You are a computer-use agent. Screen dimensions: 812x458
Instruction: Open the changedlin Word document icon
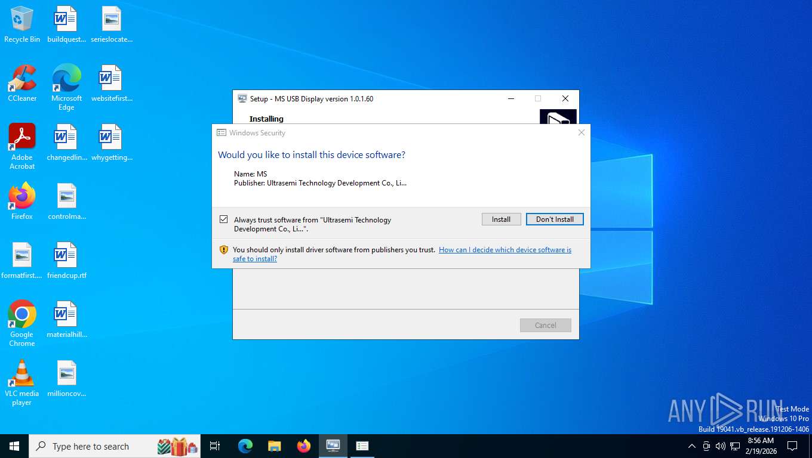(x=66, y=143)
